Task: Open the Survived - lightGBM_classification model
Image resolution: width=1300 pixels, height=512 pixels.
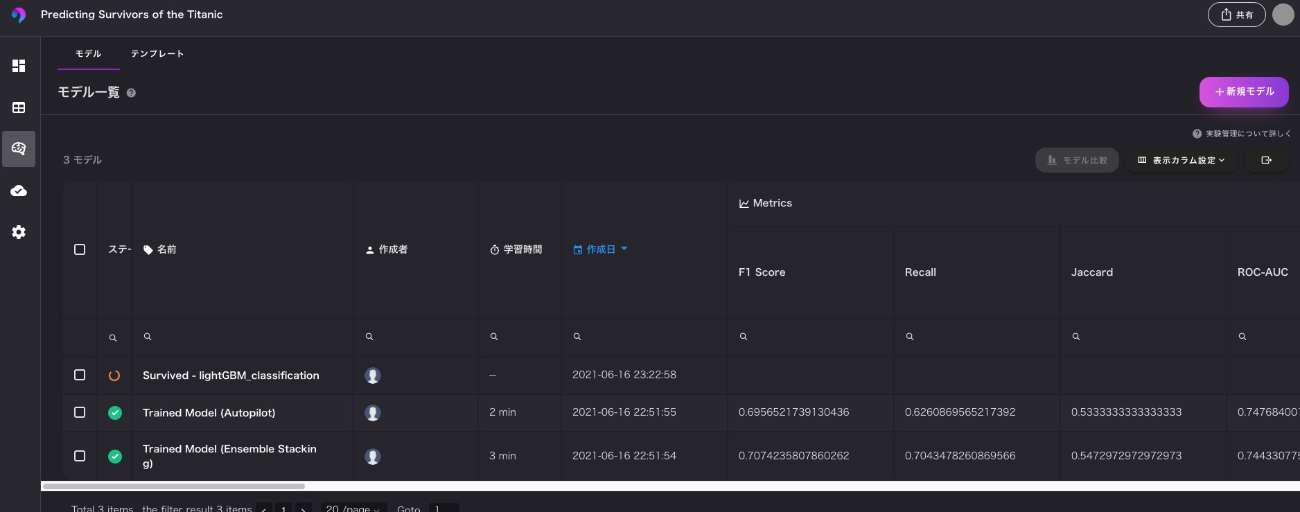Action: 231,376
